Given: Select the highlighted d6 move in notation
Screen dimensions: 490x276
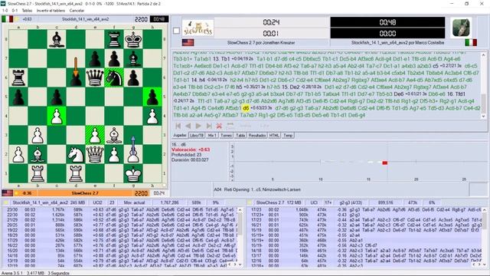Looking at the screenshot, I should click(x=246, y=108).
